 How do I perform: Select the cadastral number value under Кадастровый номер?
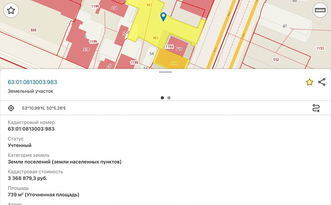coord(31,129)
